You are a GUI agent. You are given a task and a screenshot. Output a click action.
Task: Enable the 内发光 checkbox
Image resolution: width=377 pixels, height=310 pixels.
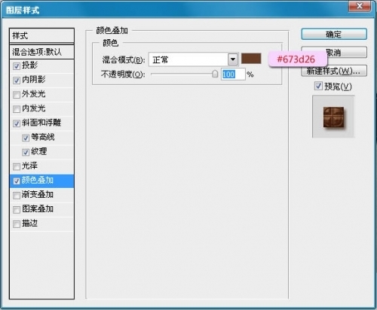[17, 109]
